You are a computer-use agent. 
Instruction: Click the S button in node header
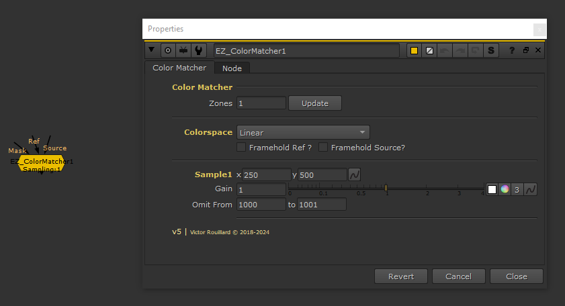click(x=491, y=50)
